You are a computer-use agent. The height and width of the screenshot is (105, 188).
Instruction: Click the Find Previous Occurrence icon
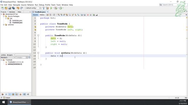click(x=61, y=15)
